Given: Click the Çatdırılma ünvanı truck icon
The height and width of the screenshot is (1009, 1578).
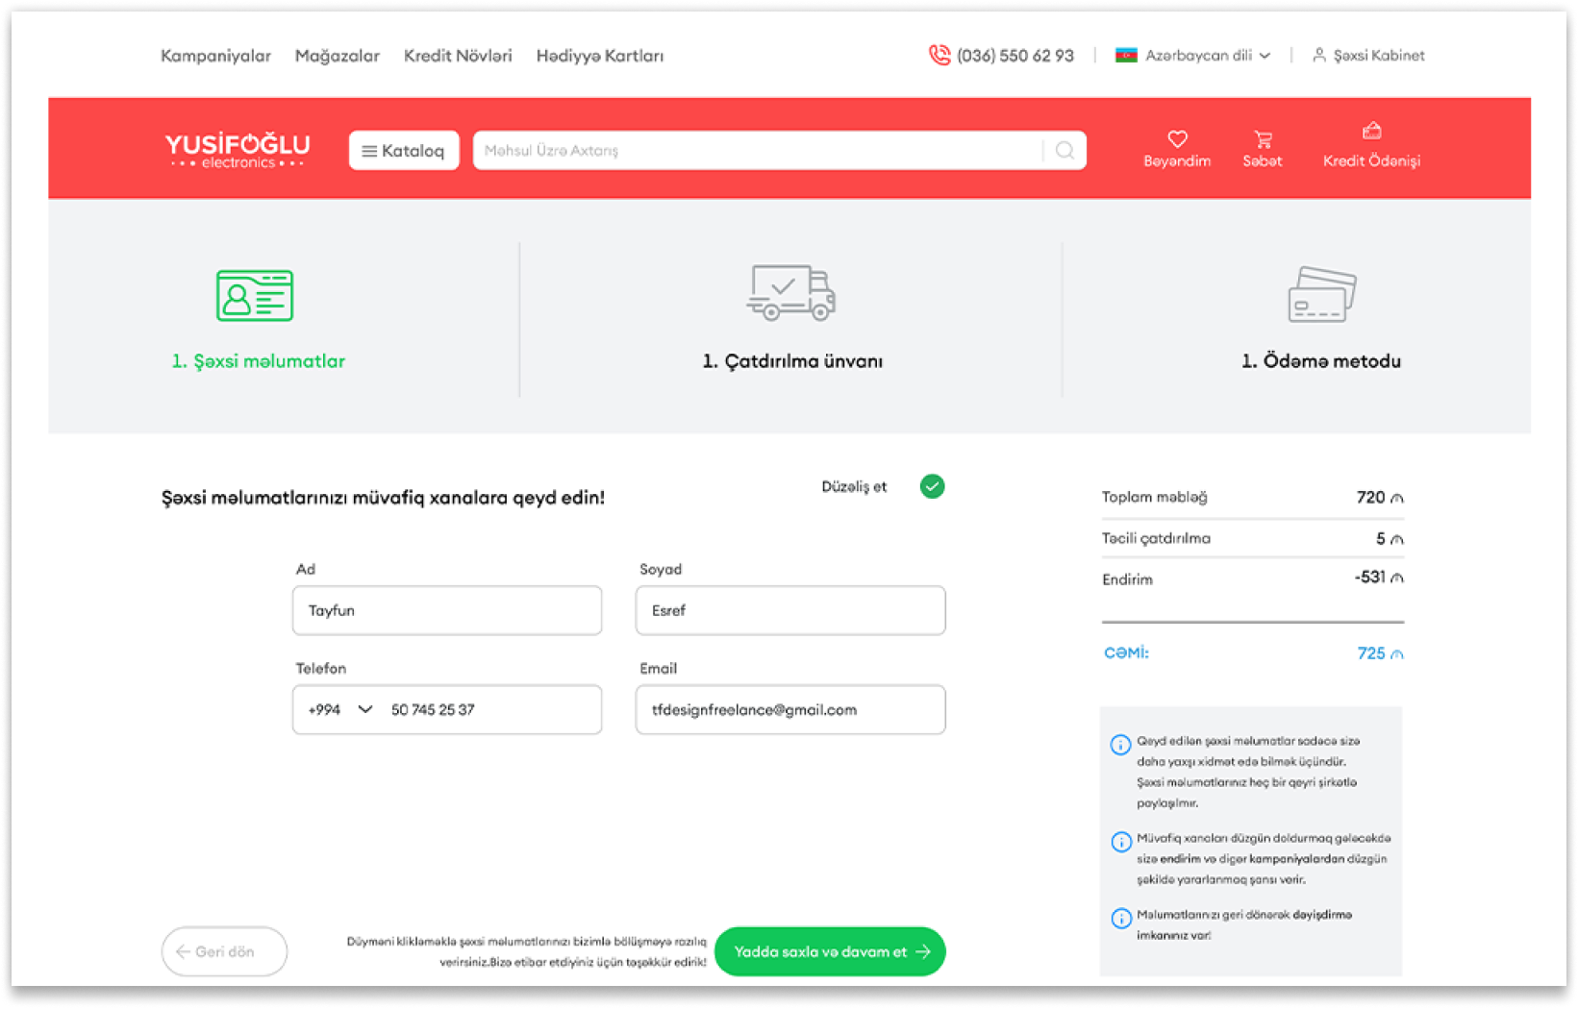Looking at the screenshot, I should (790, 293).
